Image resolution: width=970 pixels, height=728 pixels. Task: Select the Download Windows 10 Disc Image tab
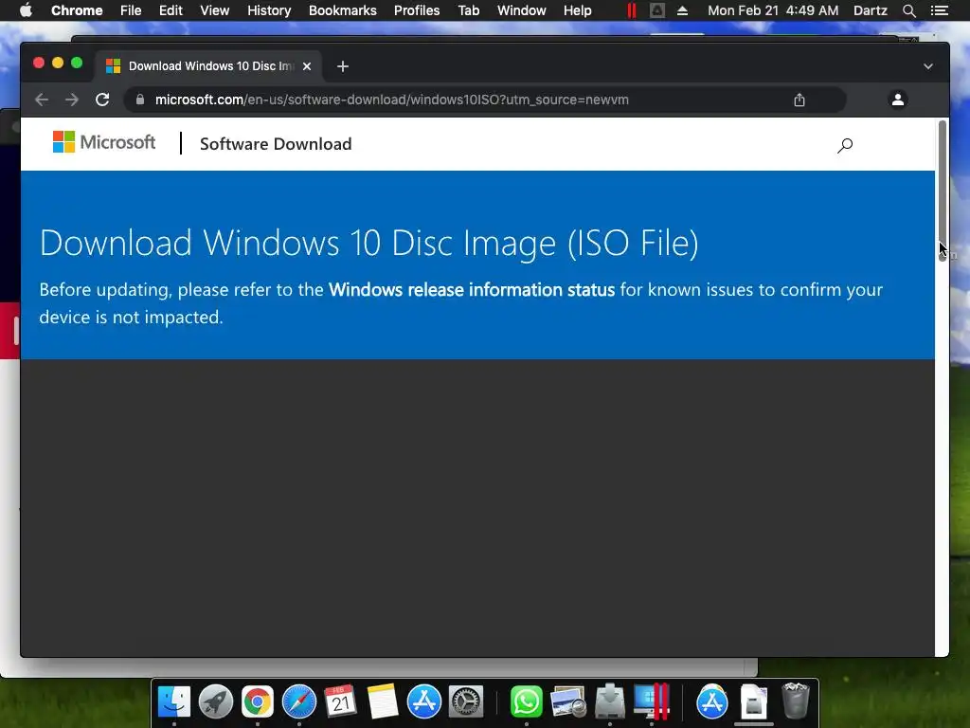[x=207, y=66]
